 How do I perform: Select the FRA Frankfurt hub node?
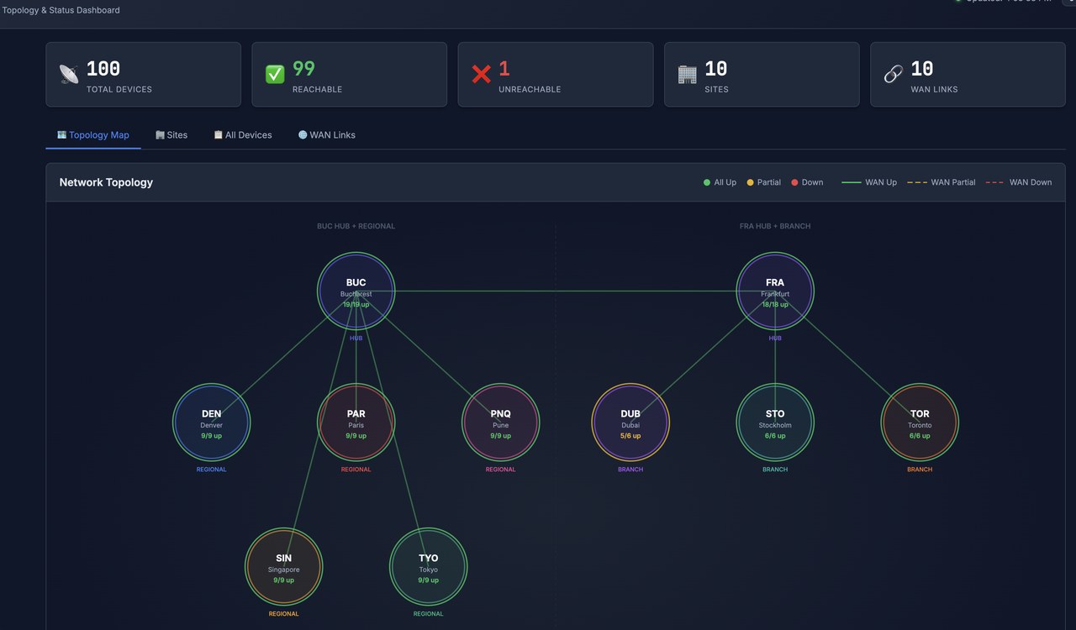point(775,291)
